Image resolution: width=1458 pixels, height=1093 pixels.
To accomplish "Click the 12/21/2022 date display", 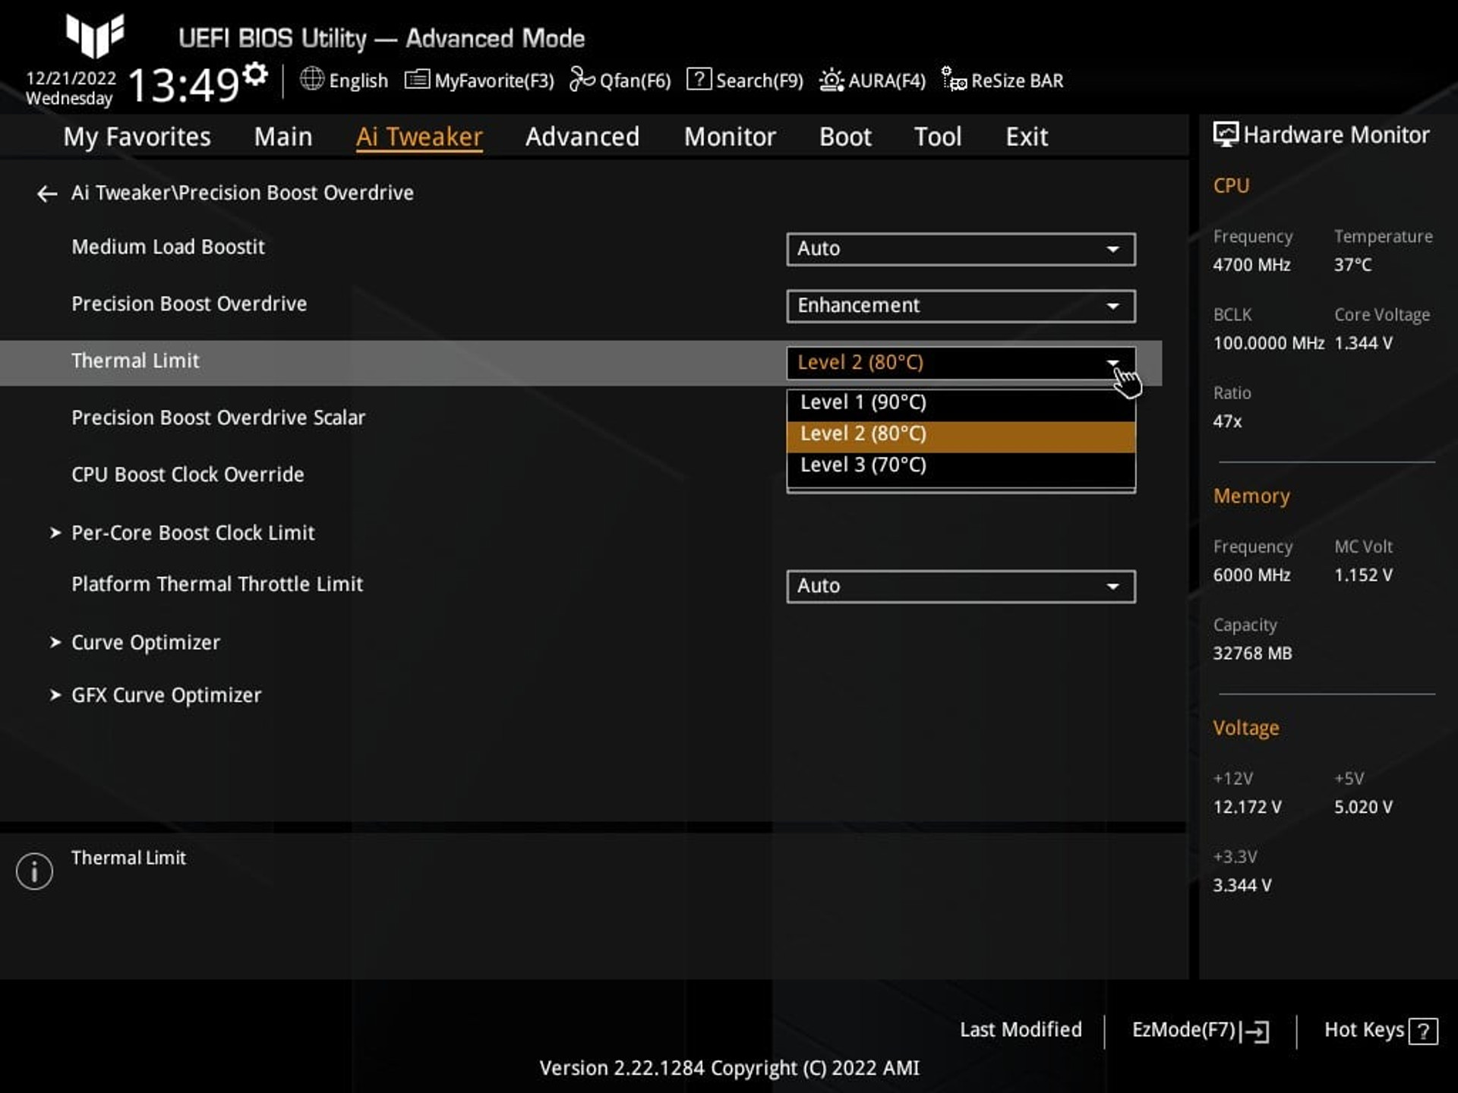I will pyautogui.click(x=71, y=78).
